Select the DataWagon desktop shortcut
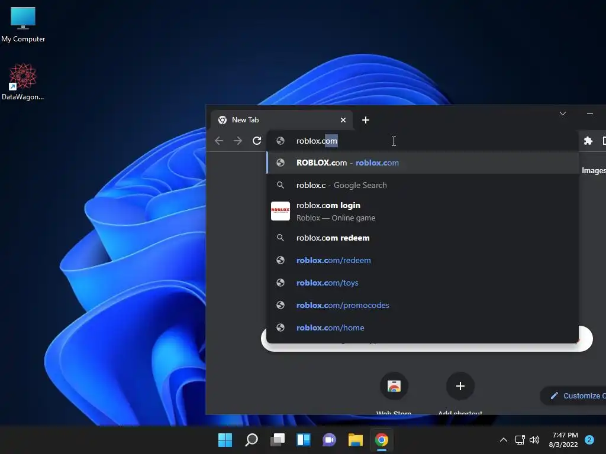The width and height of the screenshot is (606, 454). [x=23, y=82]
